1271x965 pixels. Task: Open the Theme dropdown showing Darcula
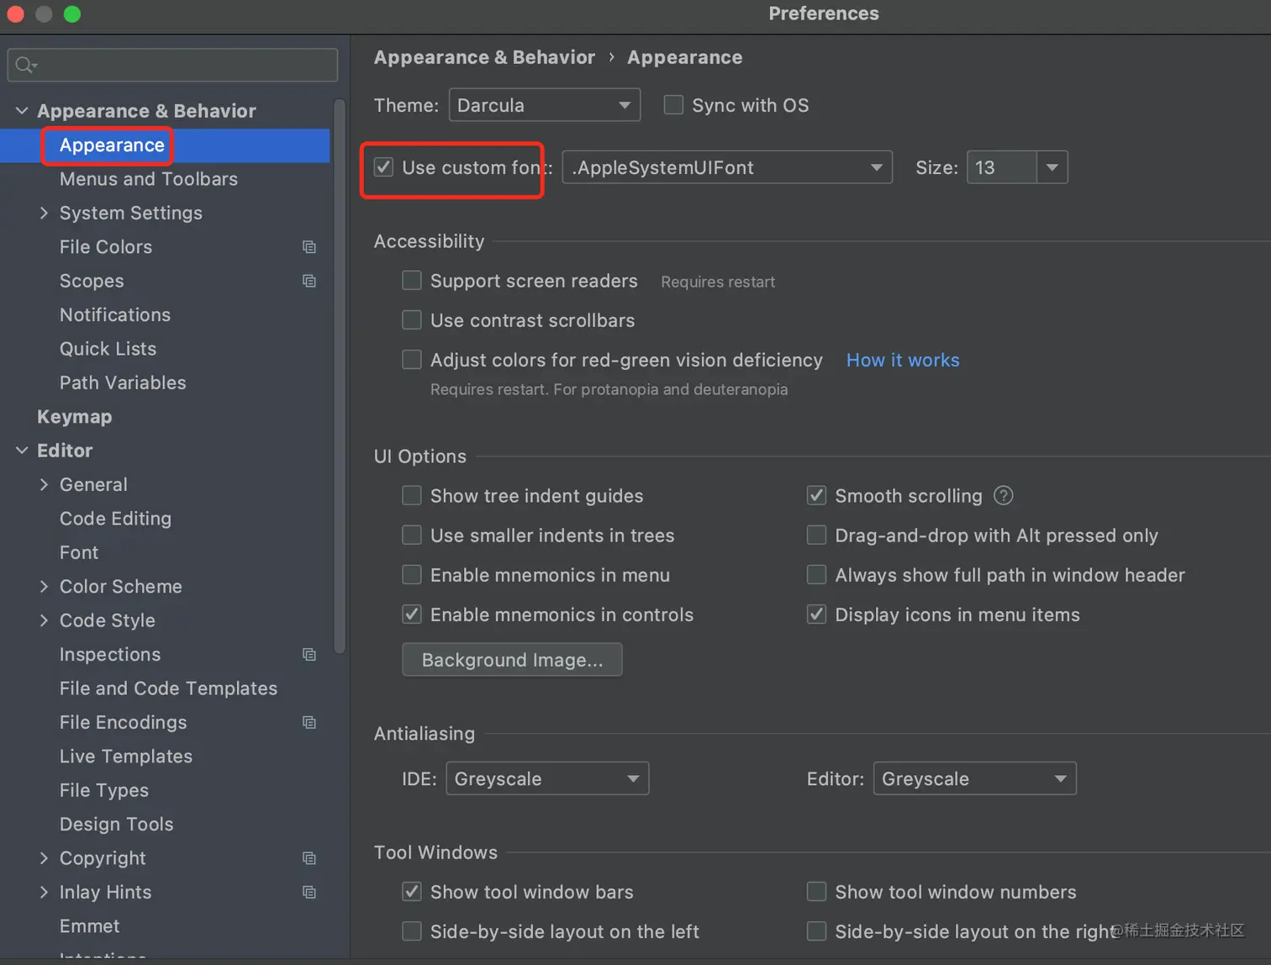pyautogui.click(x=545, y=105)
